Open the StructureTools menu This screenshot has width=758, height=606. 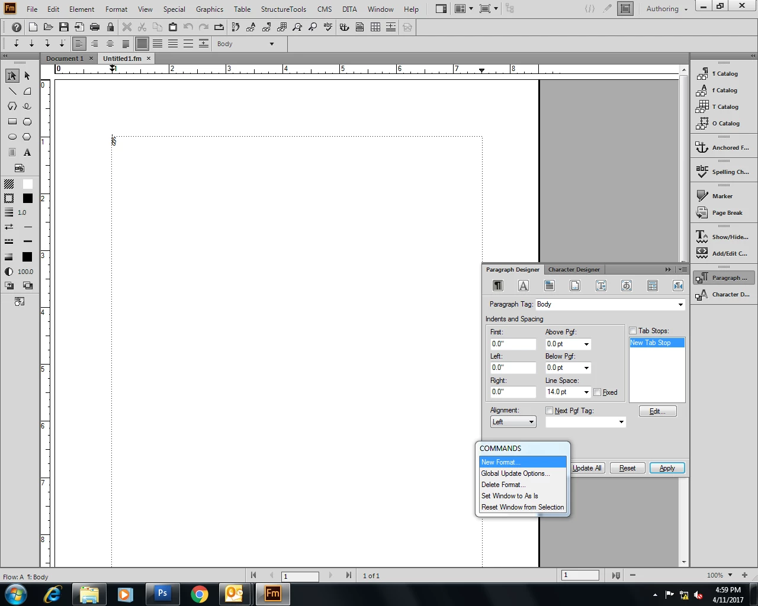284,9
